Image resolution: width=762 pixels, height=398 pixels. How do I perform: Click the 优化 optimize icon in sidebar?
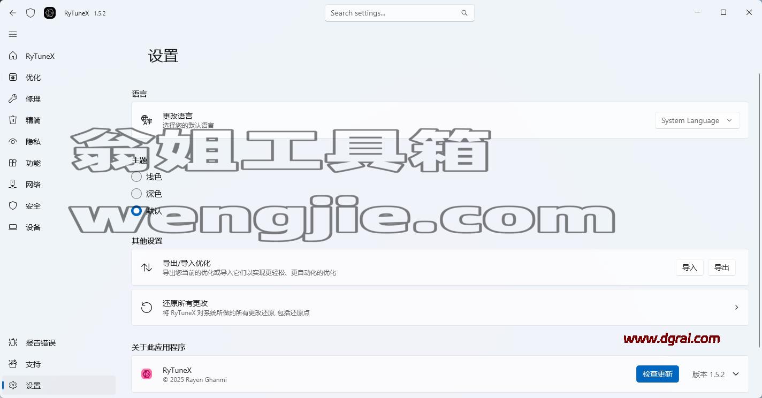[x=13, y=77]
